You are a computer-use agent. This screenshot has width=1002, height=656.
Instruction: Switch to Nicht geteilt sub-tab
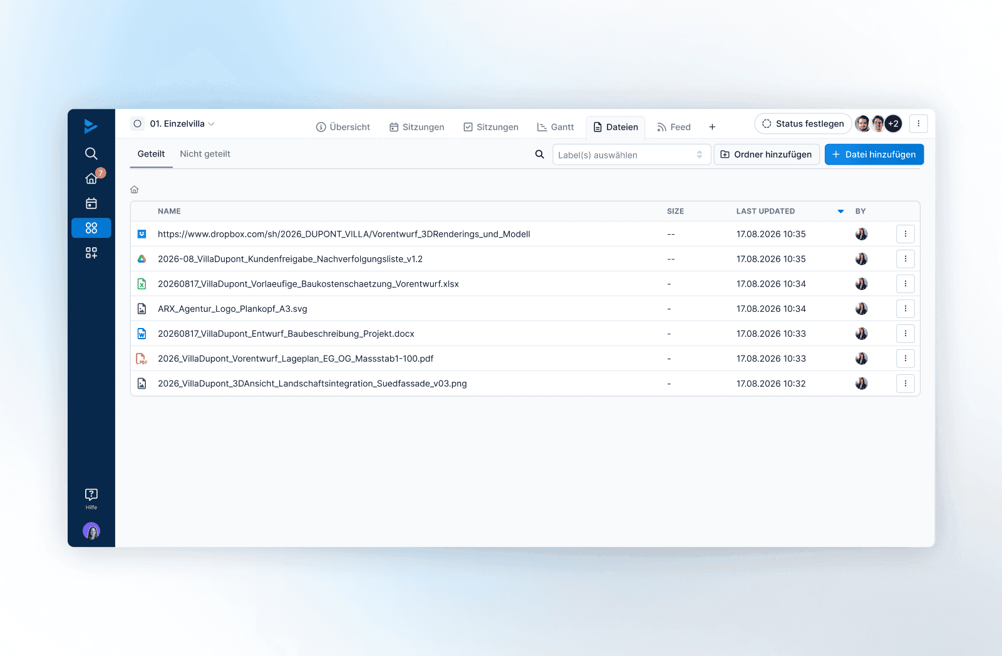coord(205,154)
